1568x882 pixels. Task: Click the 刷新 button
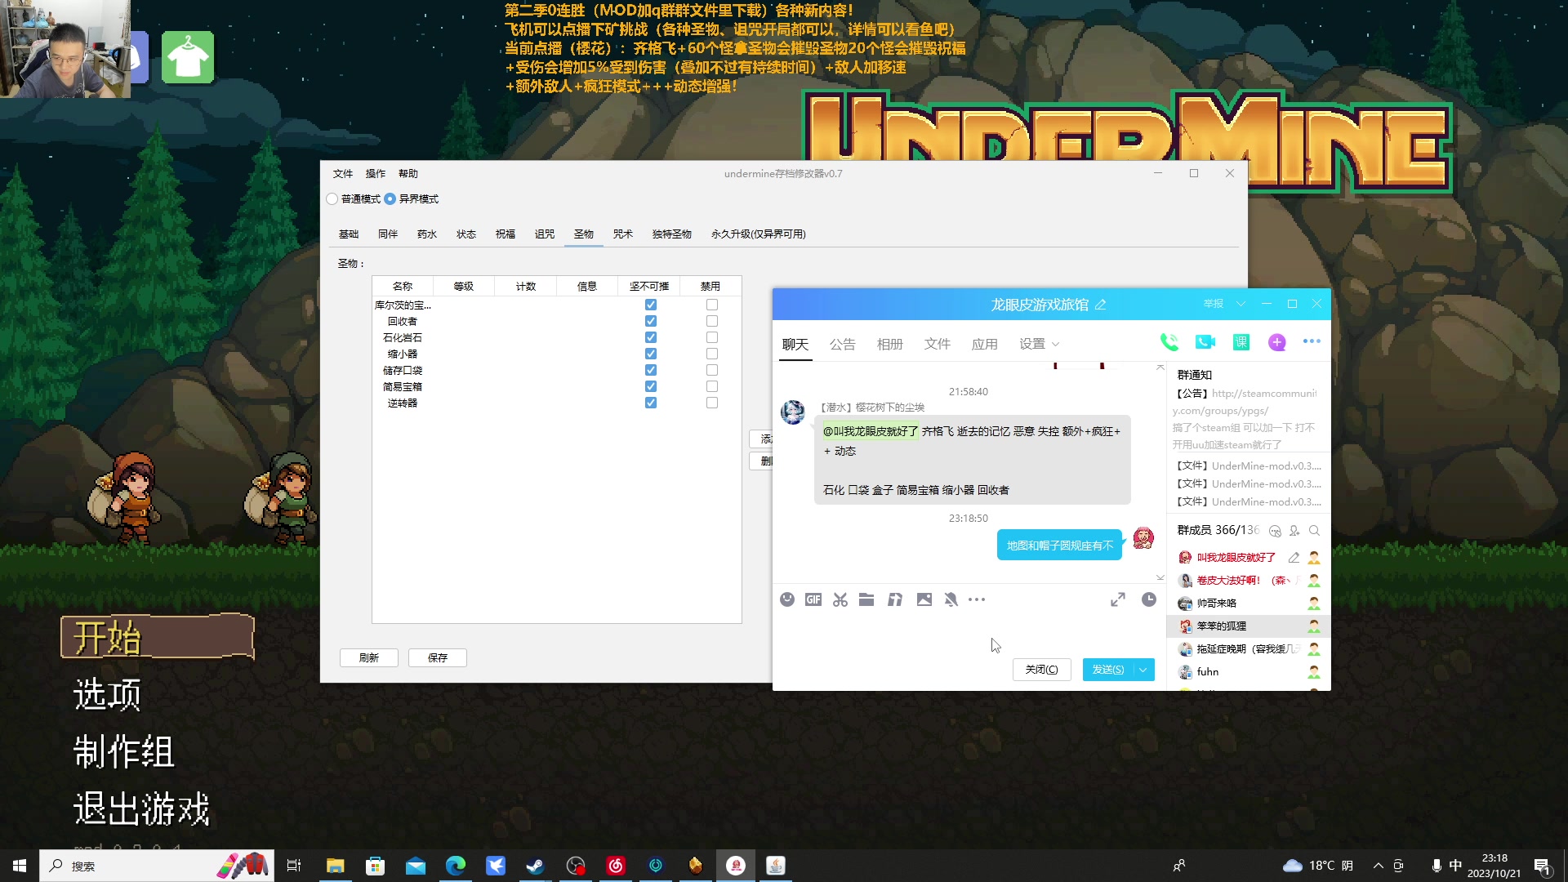pyautogui.click(x=369, y=658)
